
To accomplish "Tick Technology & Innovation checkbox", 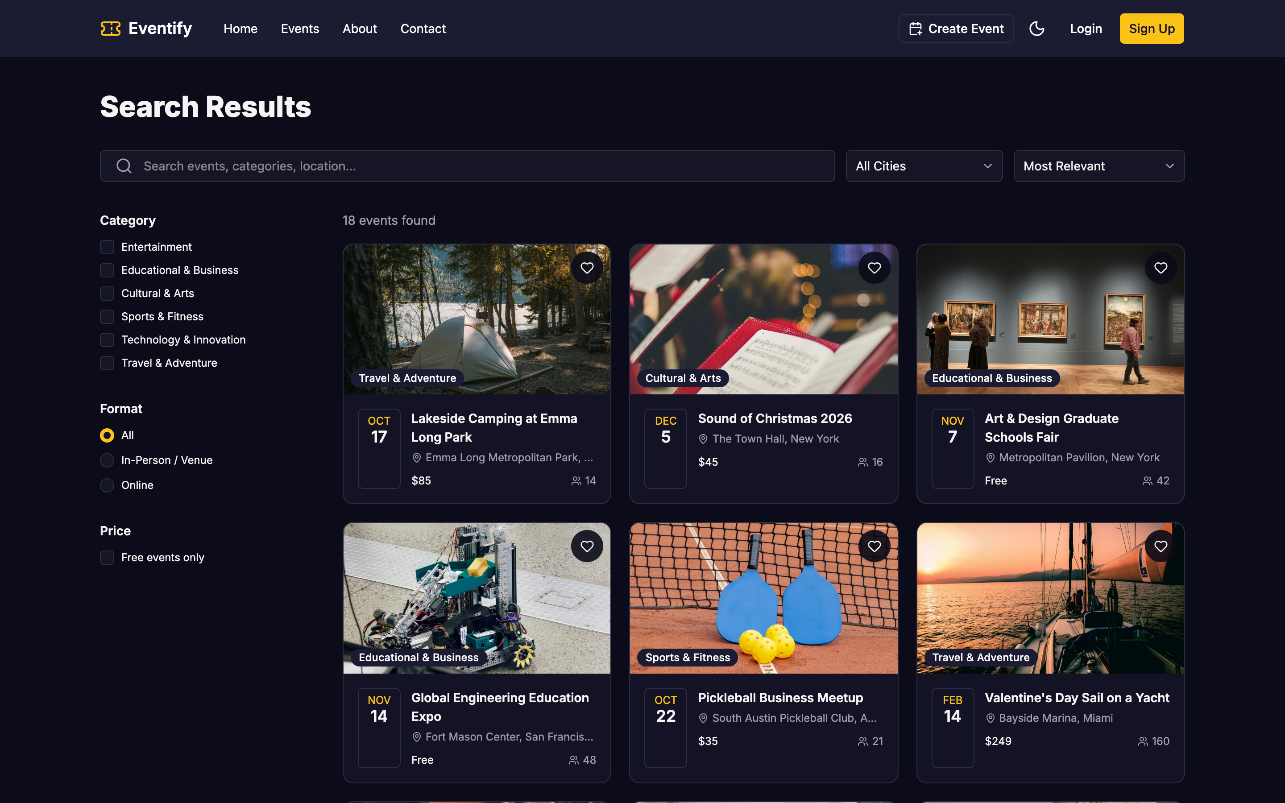I will 107,340.
